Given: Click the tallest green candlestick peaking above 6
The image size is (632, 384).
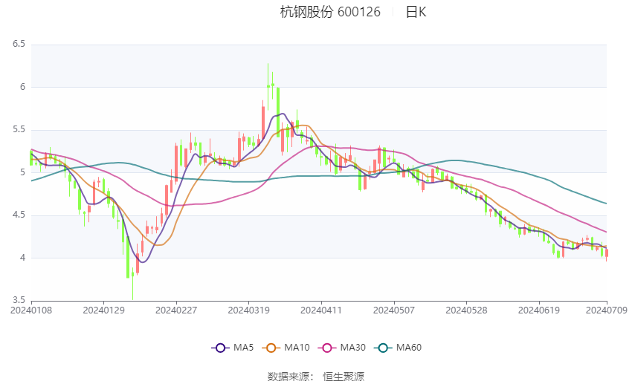Looking at the screenshot, I should click(268, 85).
